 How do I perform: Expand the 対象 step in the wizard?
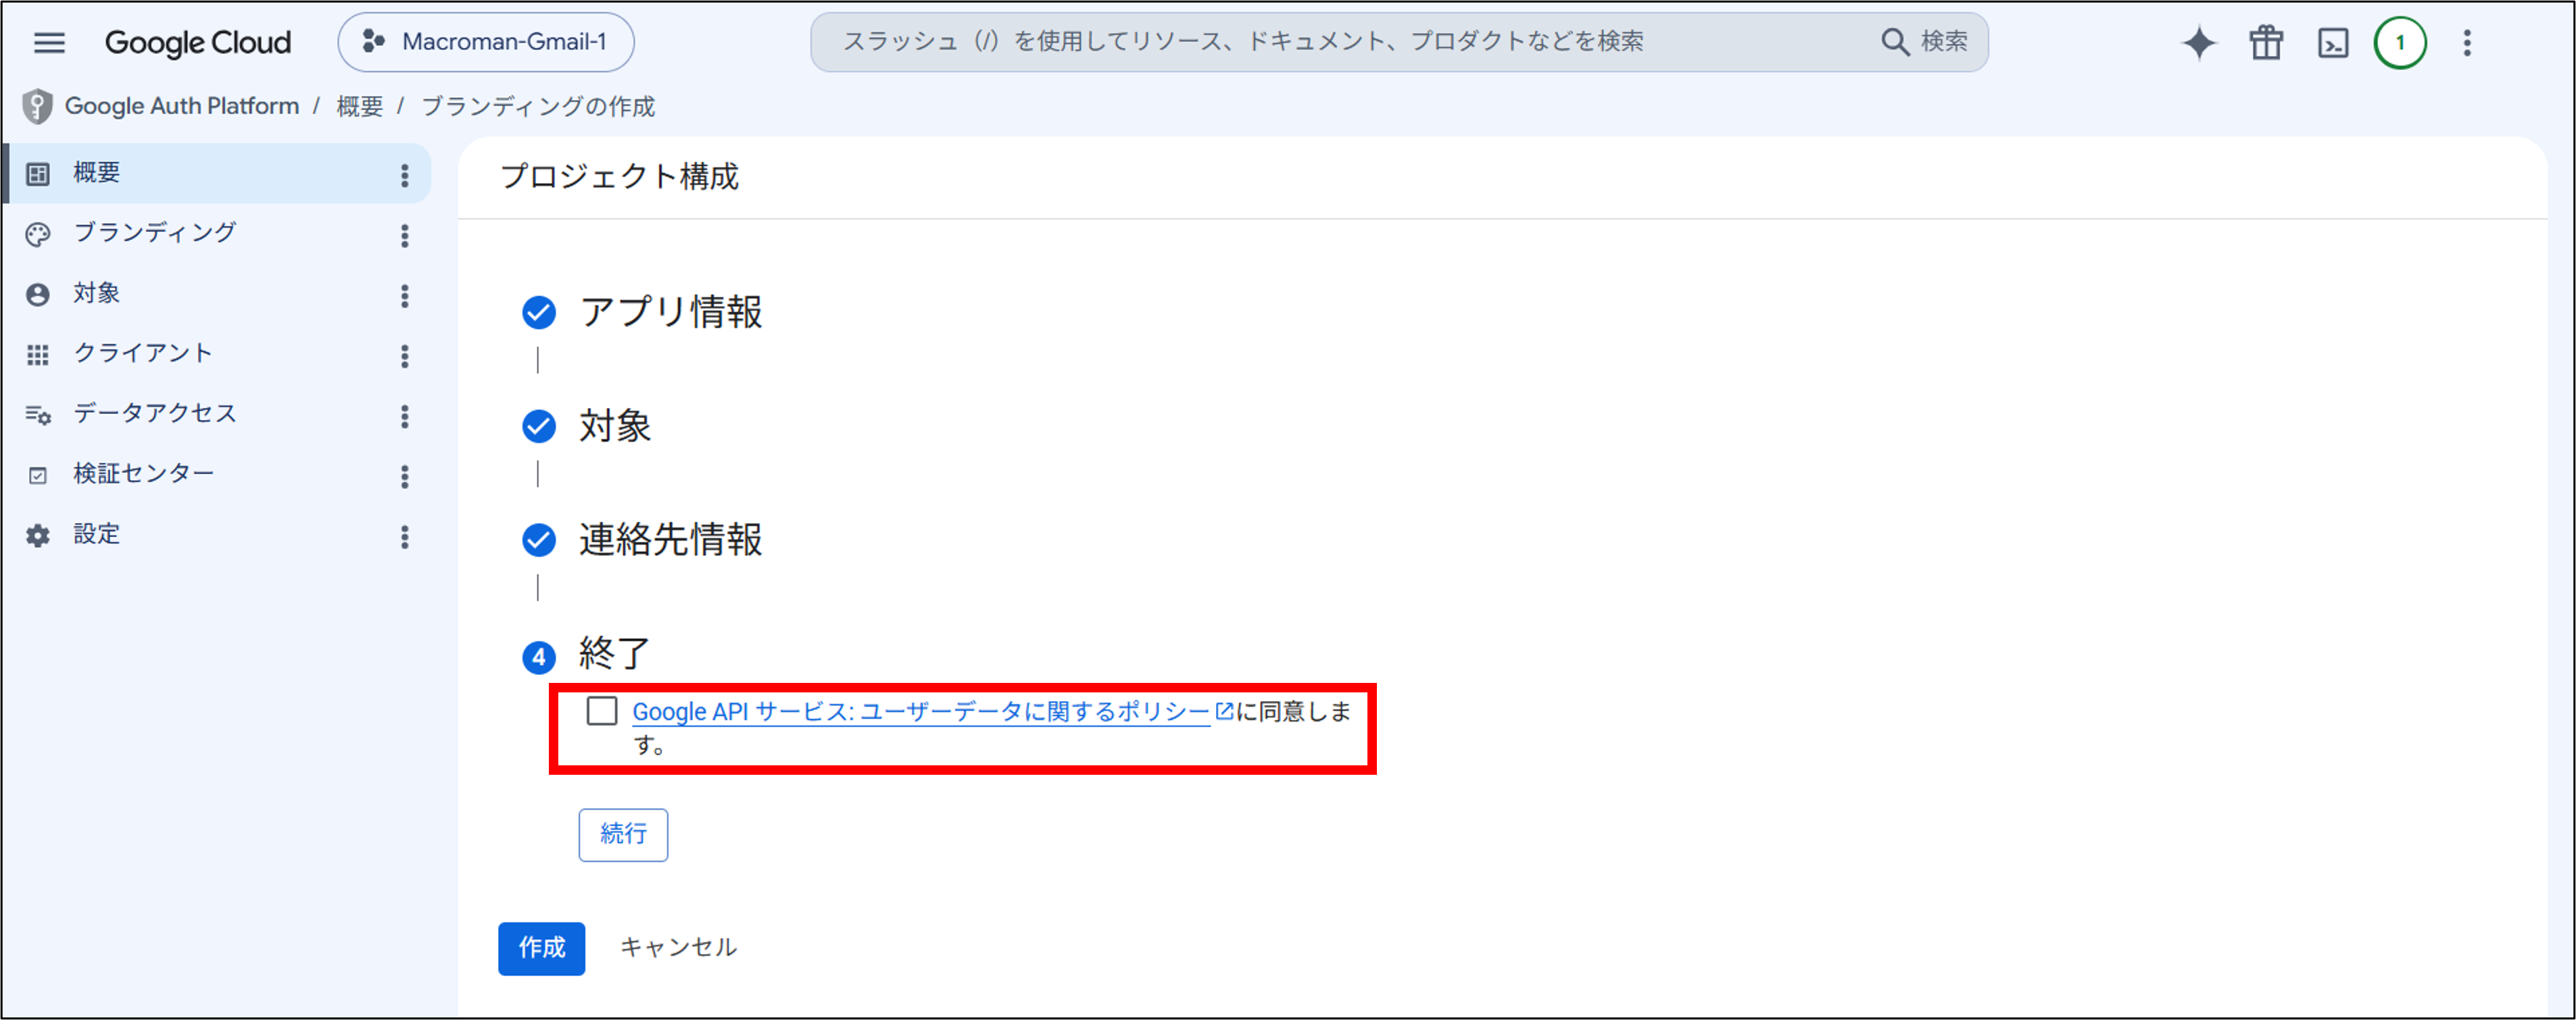pos(616,426)
